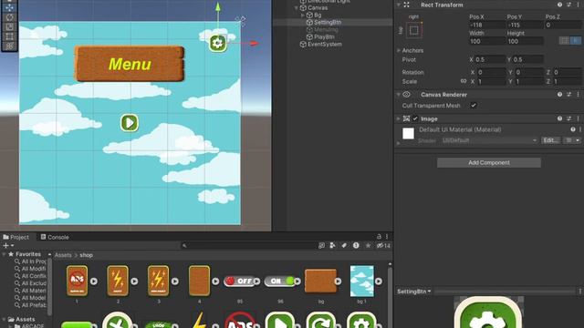Select the Rotate tool in Scene toolbar
The image size is (584, 328).
tap(9, 17)
